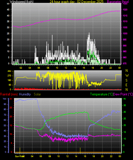
Task: Click the "100" humidity axis value
Action: click(5, 99)
